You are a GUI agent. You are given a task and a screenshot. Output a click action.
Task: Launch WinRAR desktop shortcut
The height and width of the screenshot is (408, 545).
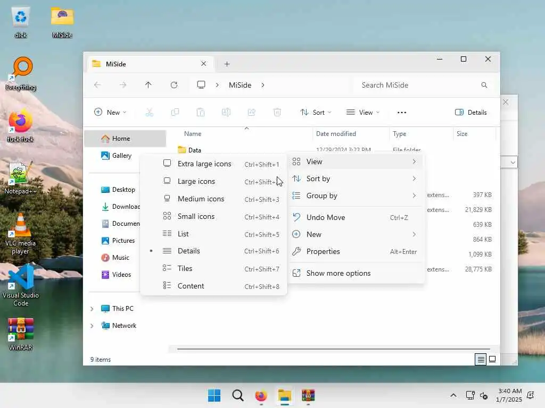21,334
